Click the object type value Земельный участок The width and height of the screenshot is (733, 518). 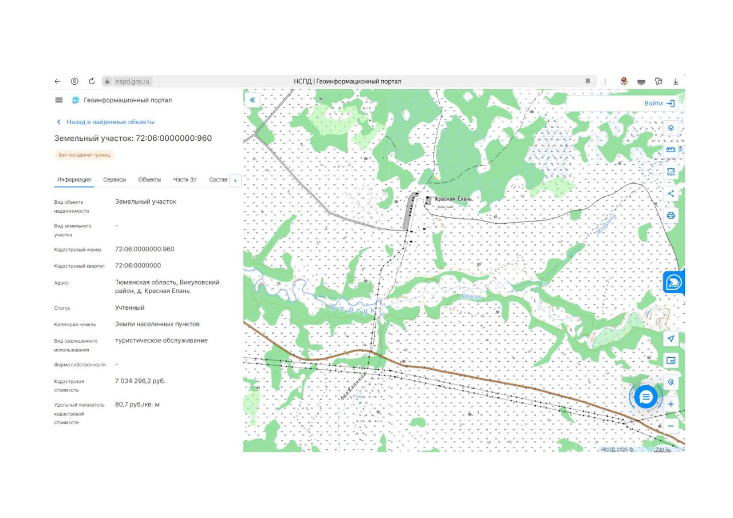145,201
